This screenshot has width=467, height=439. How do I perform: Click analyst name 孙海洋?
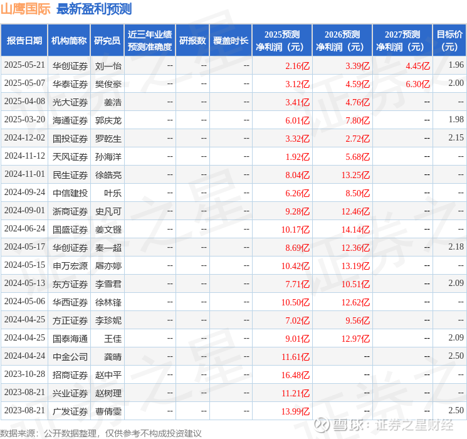[x=108, y=157]
